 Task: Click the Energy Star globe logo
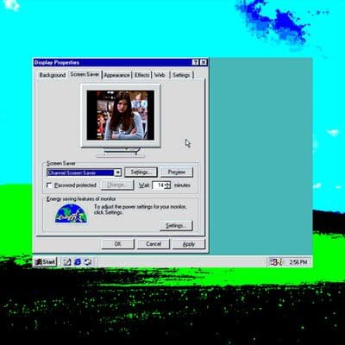tap(71, 213)
